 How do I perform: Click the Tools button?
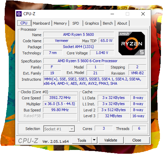[x=82, y=140]
